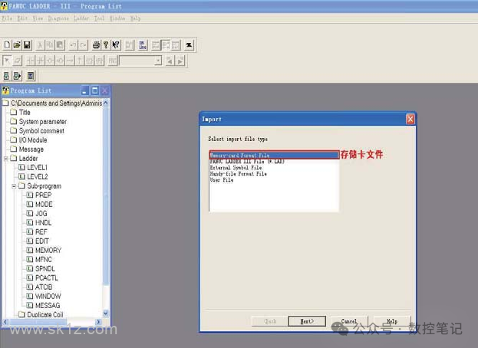Open the Help menu

(x=135, y=18)
